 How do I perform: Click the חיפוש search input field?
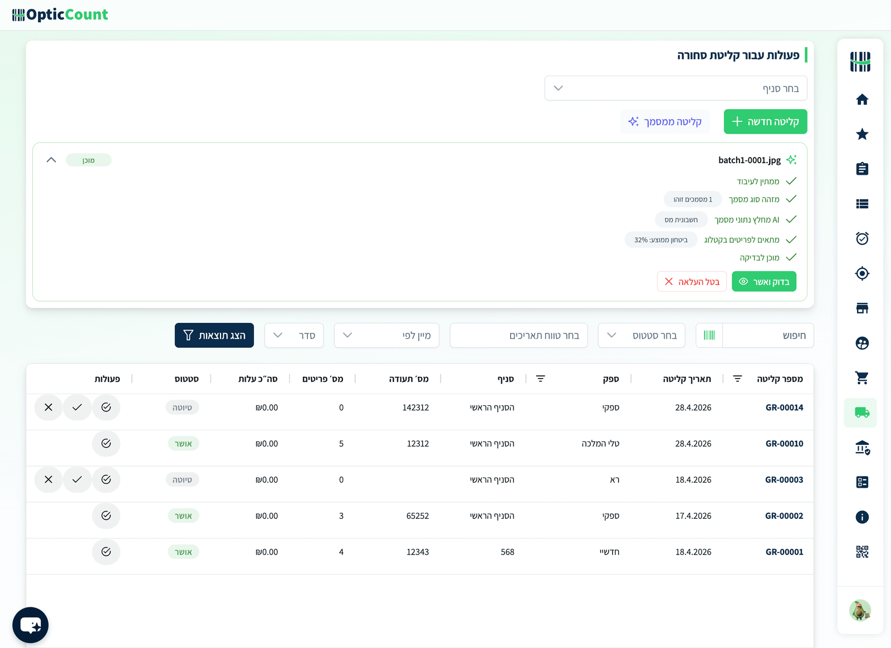click(x=768, y=335)
